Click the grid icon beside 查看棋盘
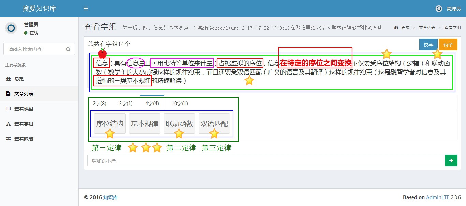This screenshot has height=206, width=466. [9, 109]
